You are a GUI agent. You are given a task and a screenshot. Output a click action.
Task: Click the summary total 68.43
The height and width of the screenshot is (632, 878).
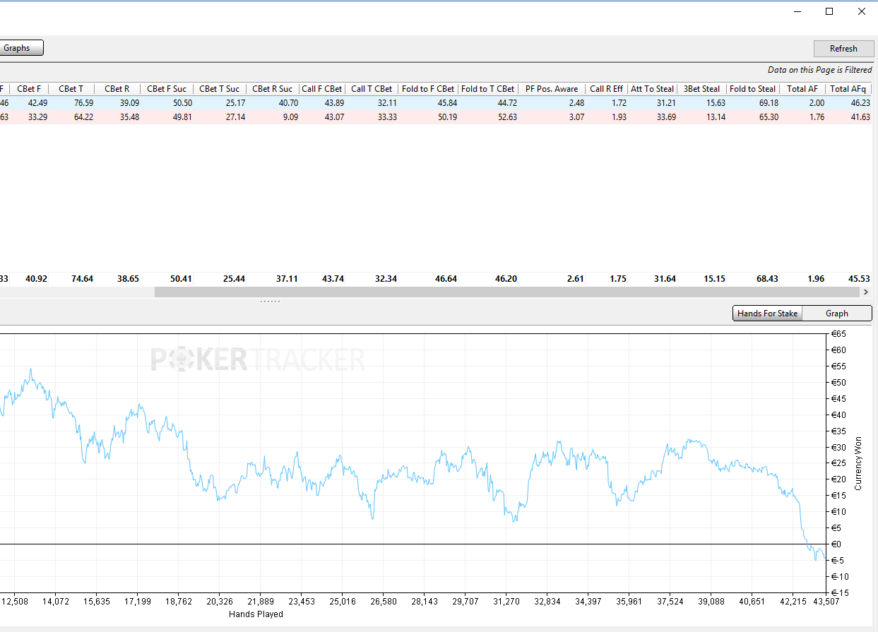pos(767,279)
